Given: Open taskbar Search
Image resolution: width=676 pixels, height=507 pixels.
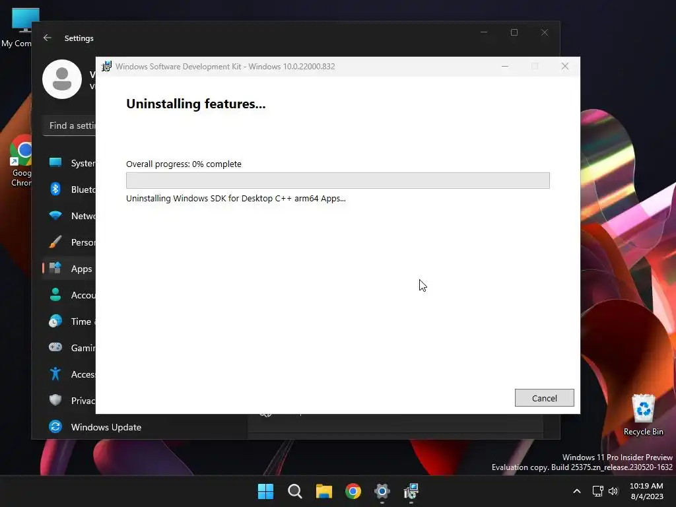Looking at the screenshot, I should 295,491.
